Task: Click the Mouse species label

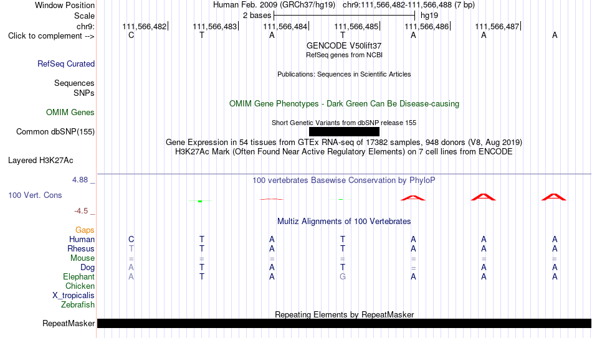Action: pyautogui.click(x=82, y=258)
